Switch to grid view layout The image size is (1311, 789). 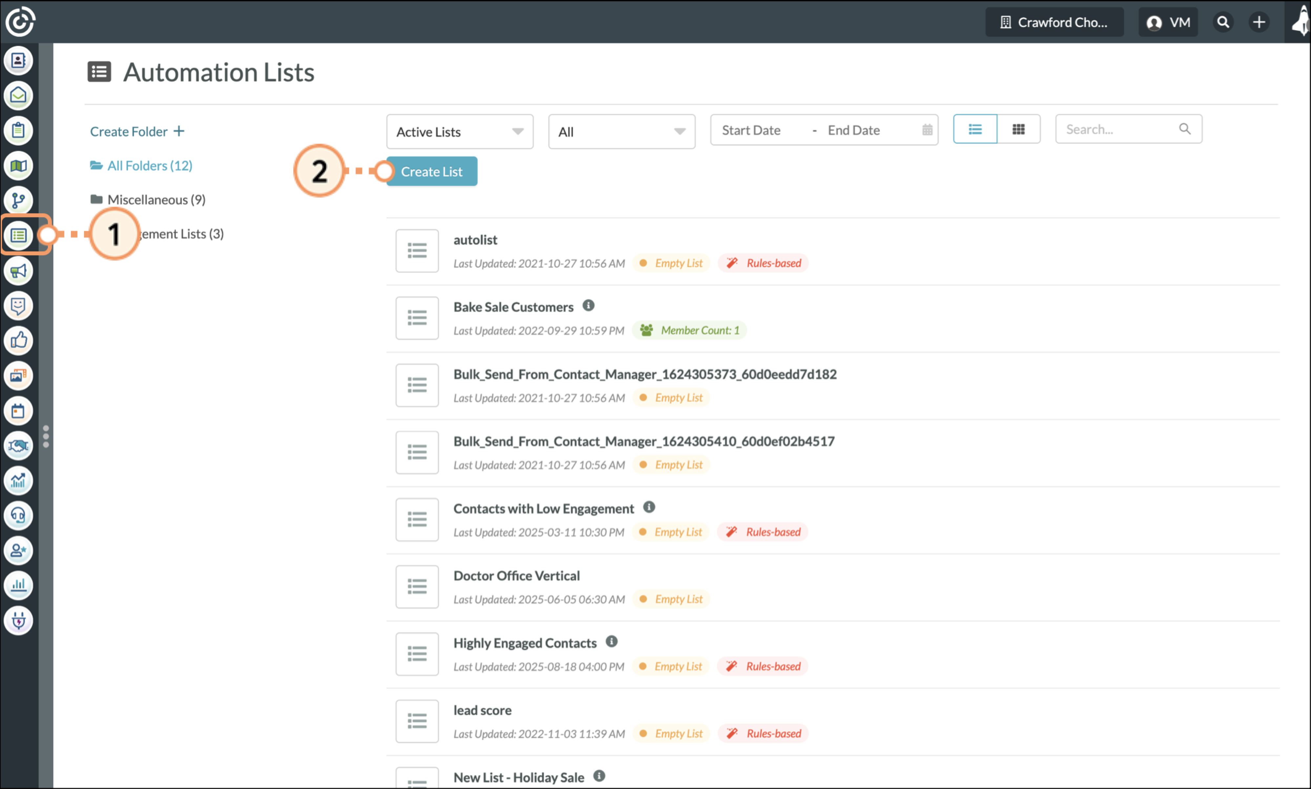click(x=1018, y=129)
